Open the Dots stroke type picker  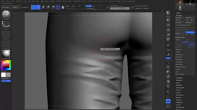[6, 25]
